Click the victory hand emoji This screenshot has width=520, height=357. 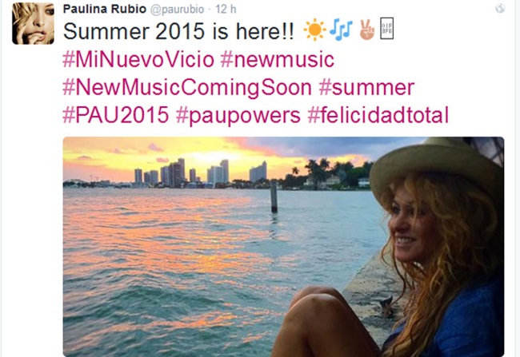click(366, 30)
